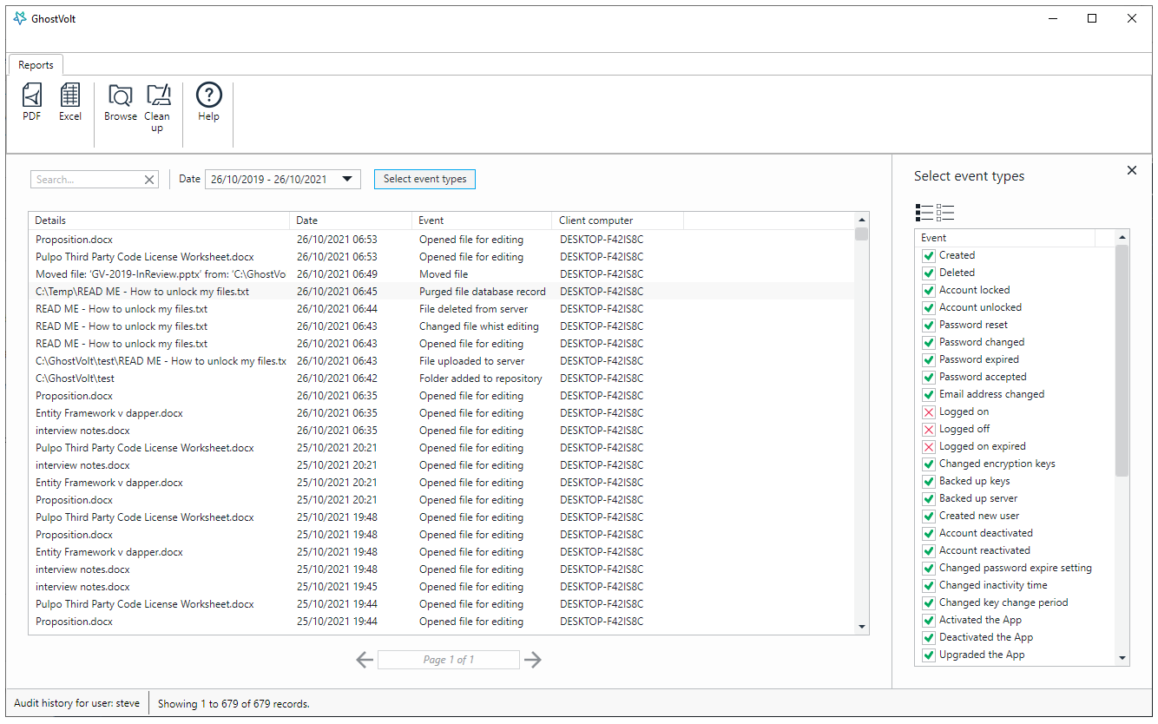Screen dimensions: 1158x724
Task: Click 'C:\GhostVolt\test' details cell
Action: [x=75, y=378]
